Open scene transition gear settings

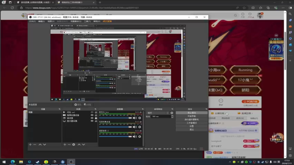coord(172,113)
